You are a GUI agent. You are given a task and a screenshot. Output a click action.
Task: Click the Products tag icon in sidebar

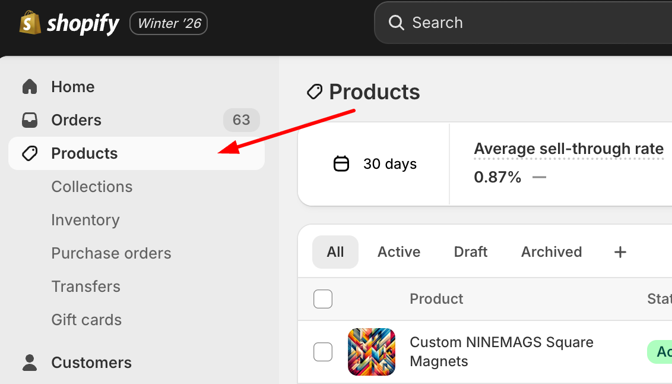tap(30, 153)
